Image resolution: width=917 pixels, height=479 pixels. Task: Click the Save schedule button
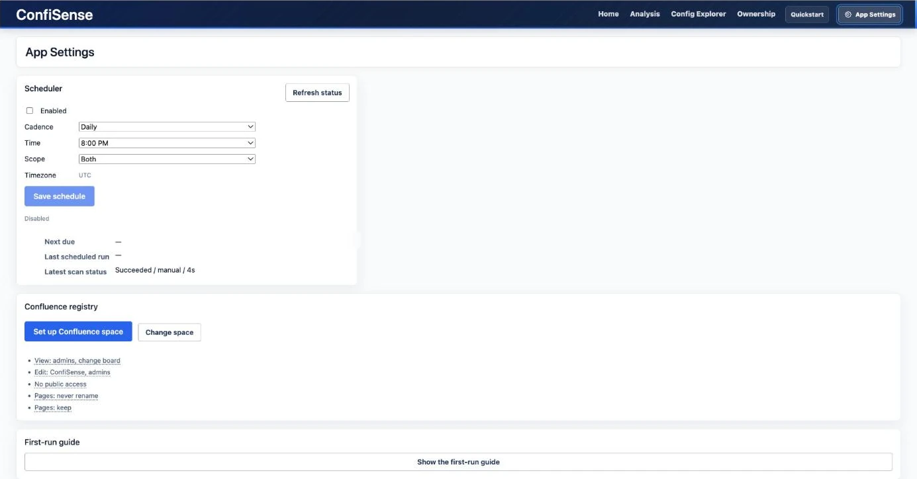60,196
